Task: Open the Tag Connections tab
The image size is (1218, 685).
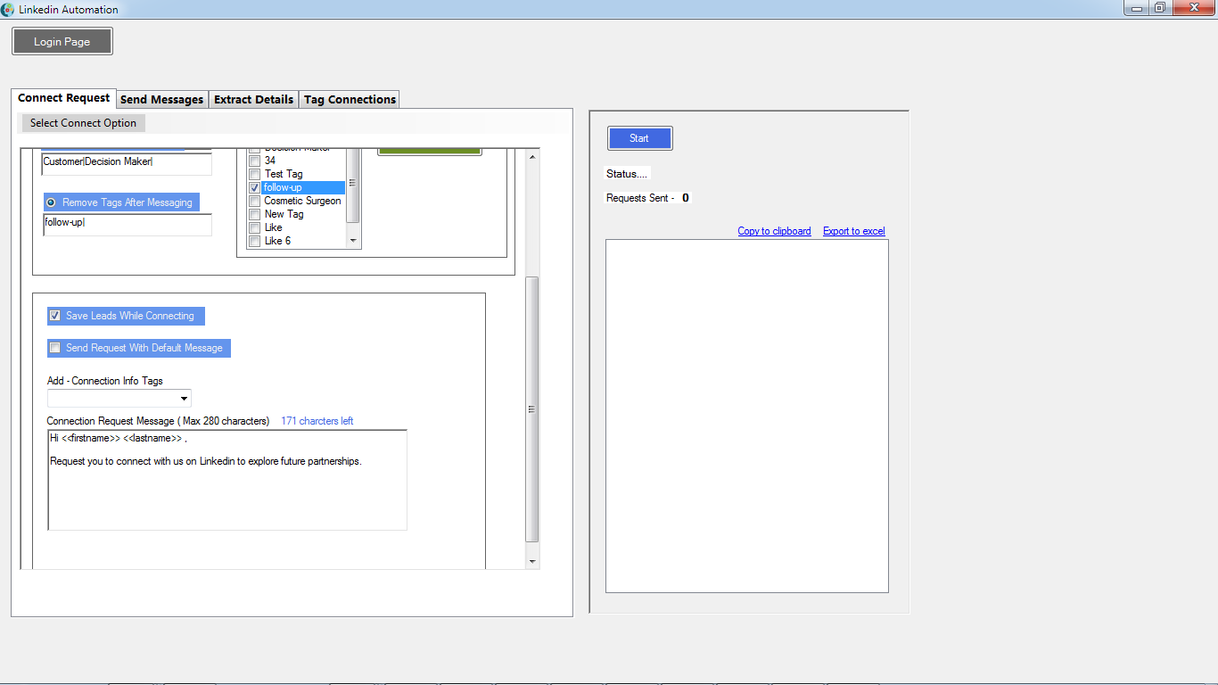Action: tap(350, 100)
